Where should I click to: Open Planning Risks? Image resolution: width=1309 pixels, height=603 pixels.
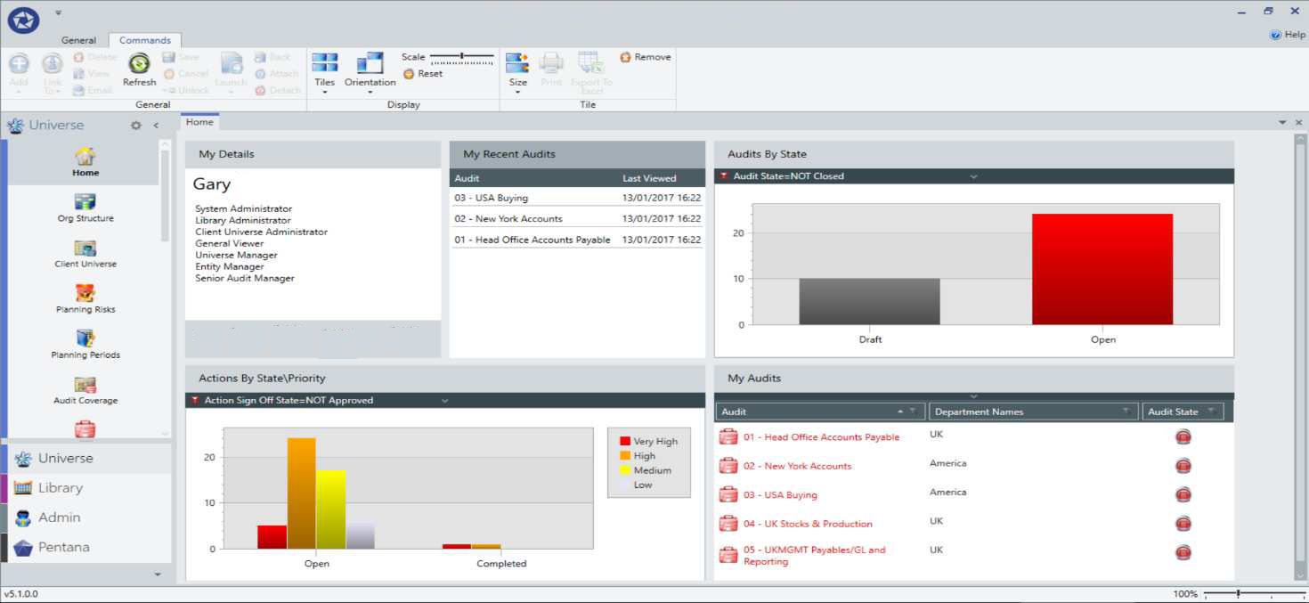[x=85, y=297]
